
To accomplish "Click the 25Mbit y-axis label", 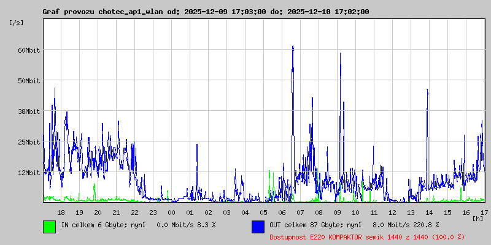I will pos(28,142).
